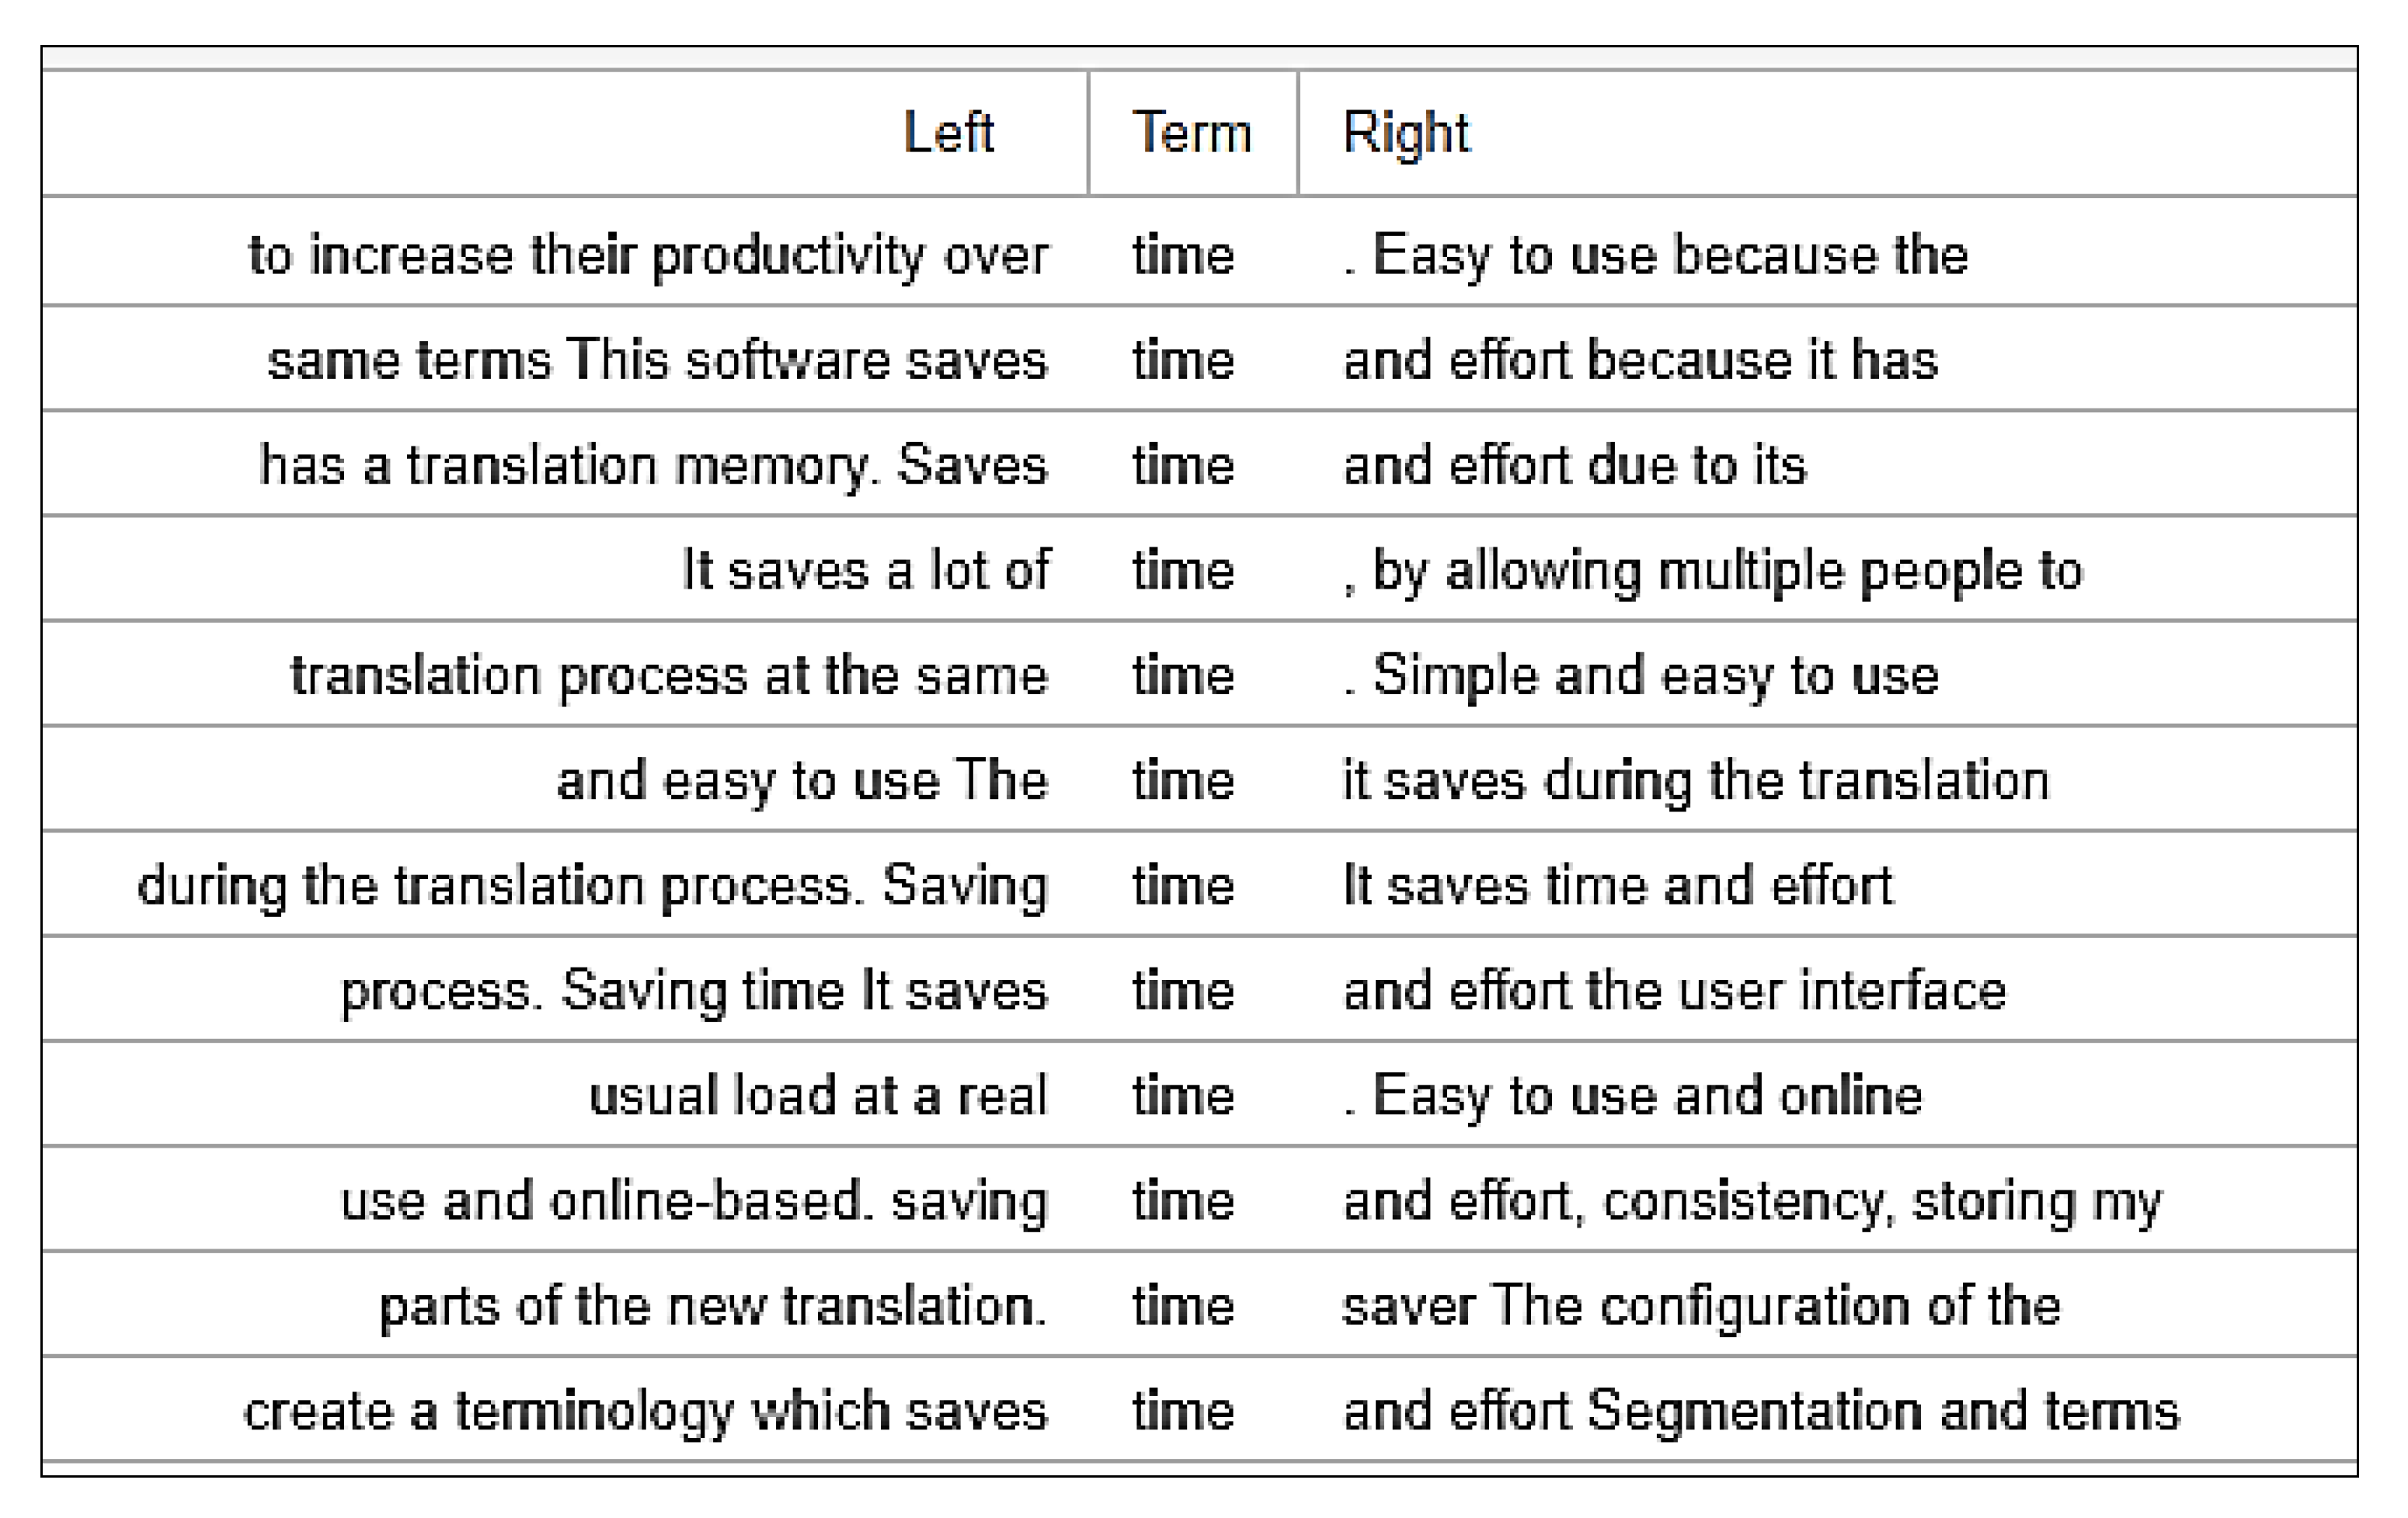Click 'and effort because it has' cell
The image size is (2408, 1518).
(x=1640, y=360)
